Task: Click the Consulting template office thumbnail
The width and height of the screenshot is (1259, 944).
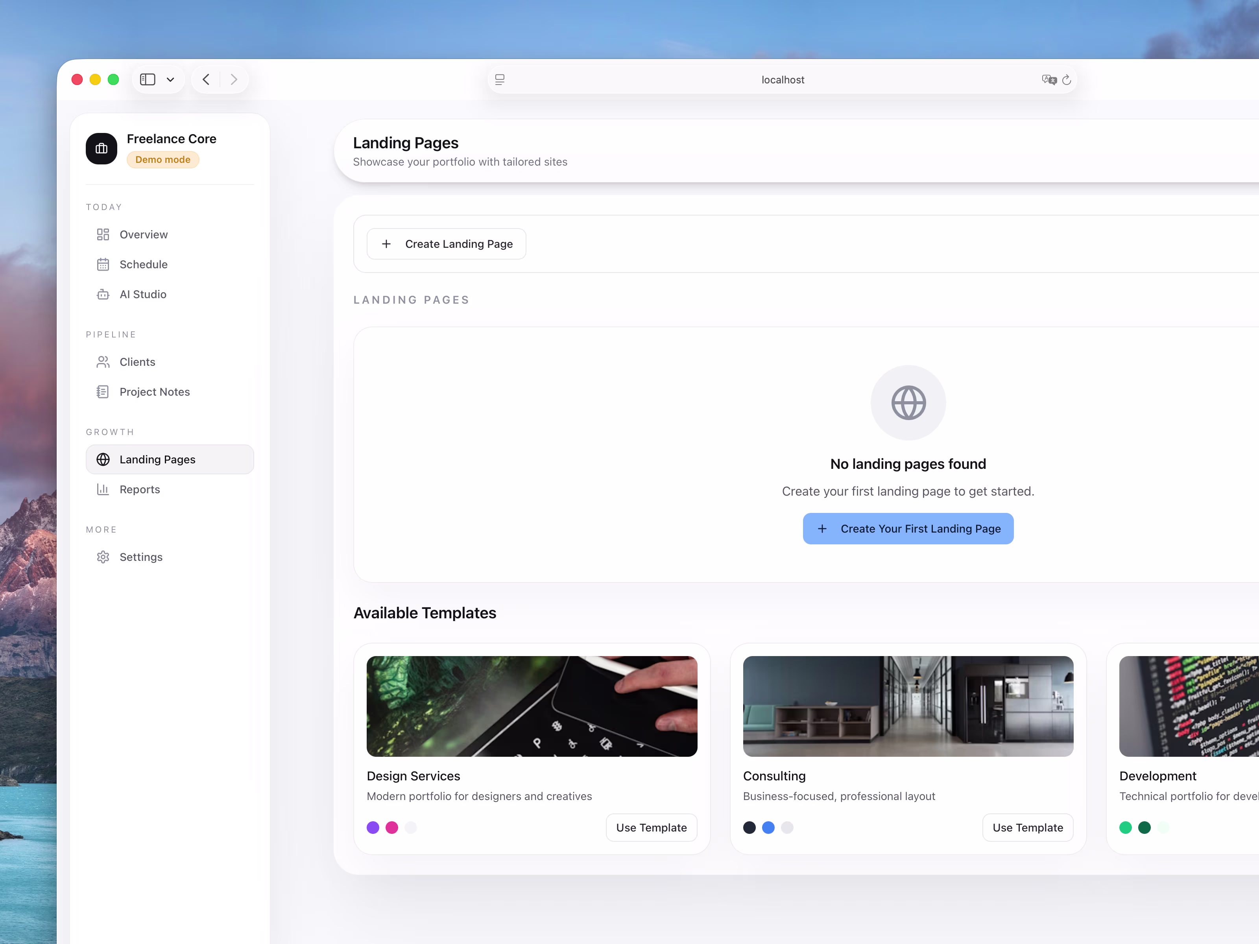Action: 908,706
